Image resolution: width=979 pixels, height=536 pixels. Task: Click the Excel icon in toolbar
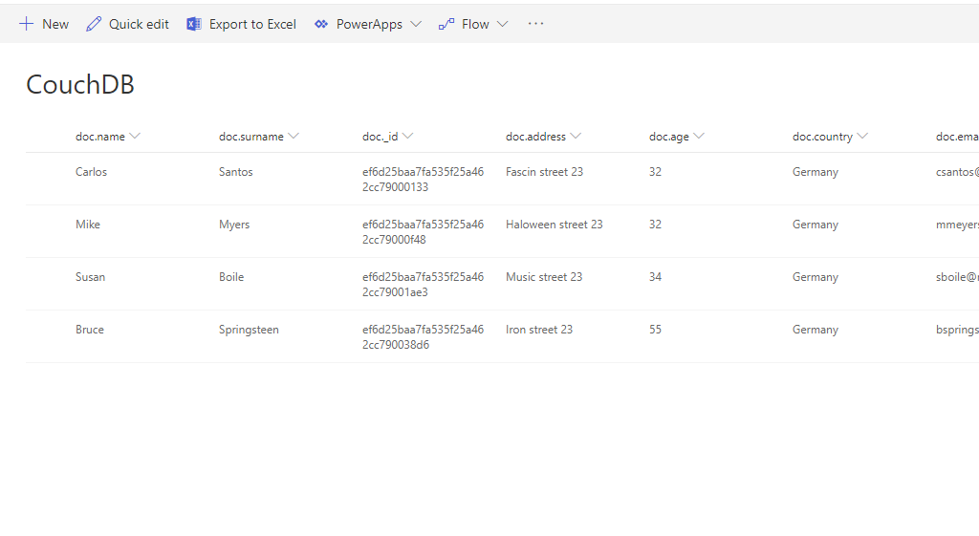click(x=194, y=24)
